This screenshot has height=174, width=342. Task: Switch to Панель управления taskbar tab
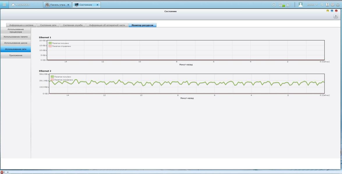55,5
